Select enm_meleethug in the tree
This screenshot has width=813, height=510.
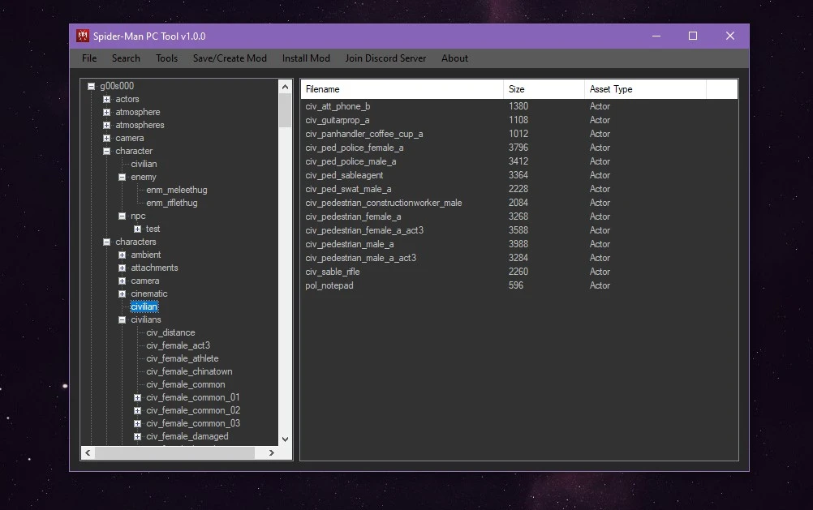[x=176, y=191]
